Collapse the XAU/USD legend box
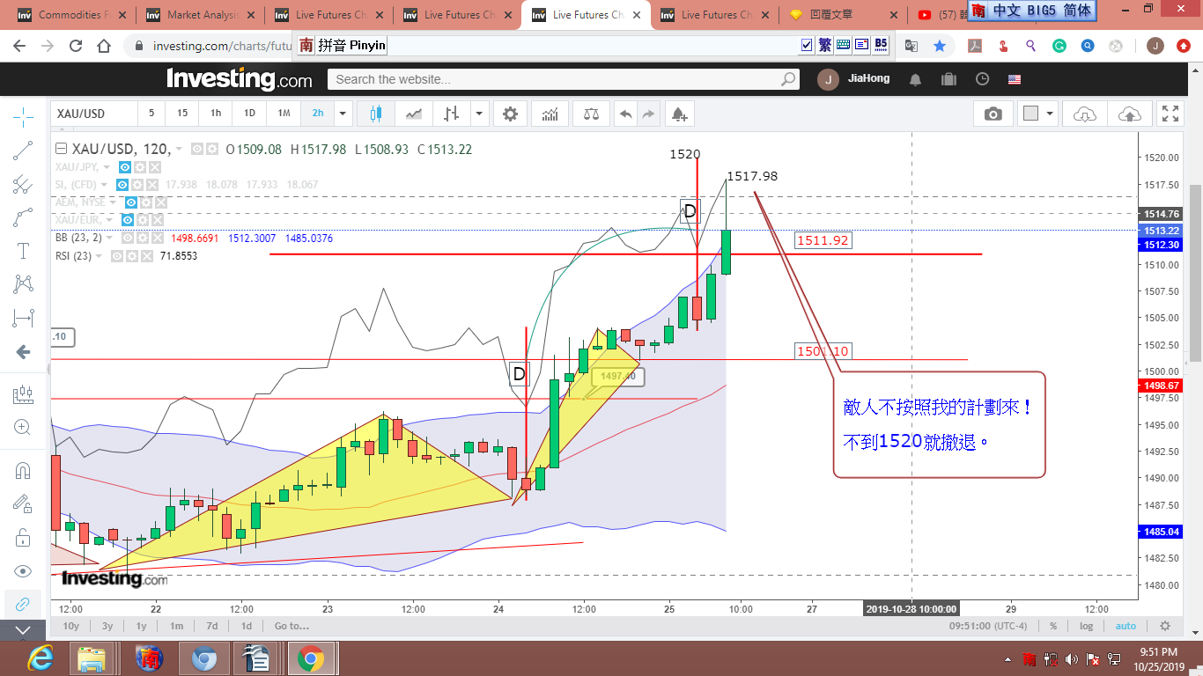 [61, 150]
